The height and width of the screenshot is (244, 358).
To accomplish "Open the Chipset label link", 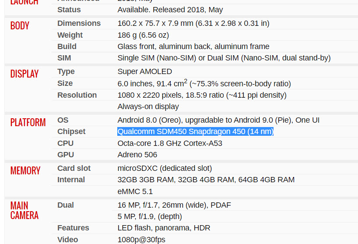I will 71,131.
